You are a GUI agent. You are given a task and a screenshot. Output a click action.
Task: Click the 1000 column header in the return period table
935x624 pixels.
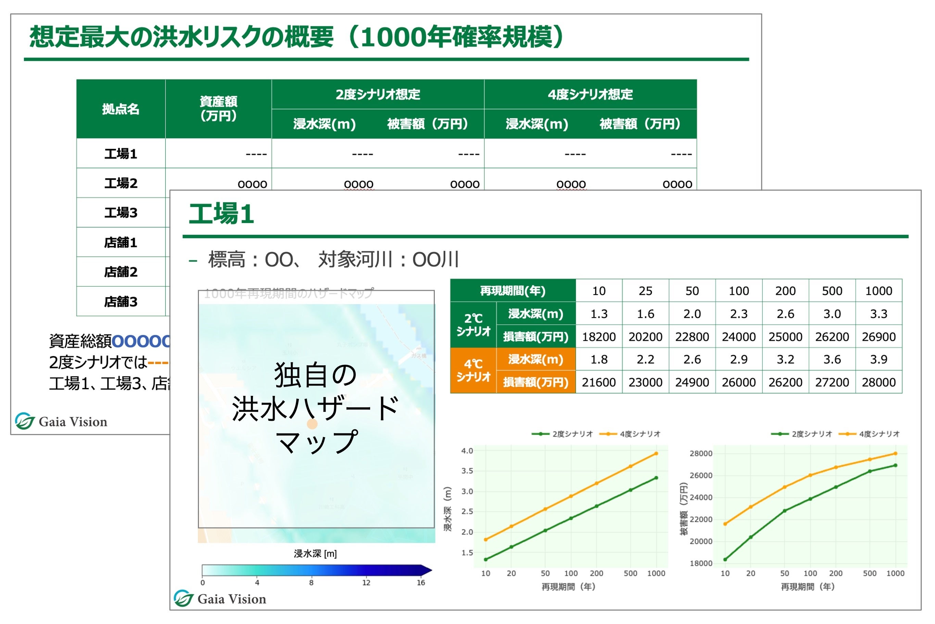pyautogui.click(x=880, y=291)
